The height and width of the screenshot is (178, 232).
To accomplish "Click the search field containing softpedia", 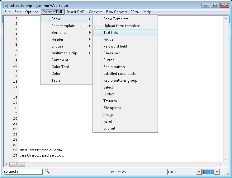I will point(23,171).
